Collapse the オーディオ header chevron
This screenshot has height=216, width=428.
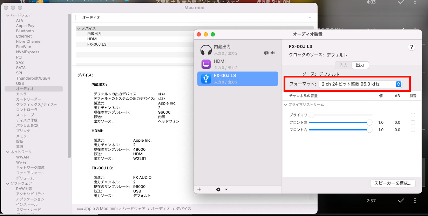pos(310,17)
